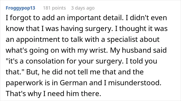Viewport: 181px width, 101px height.
Task: Click the phrase "having surgery" in the comment
Action: 87,29
